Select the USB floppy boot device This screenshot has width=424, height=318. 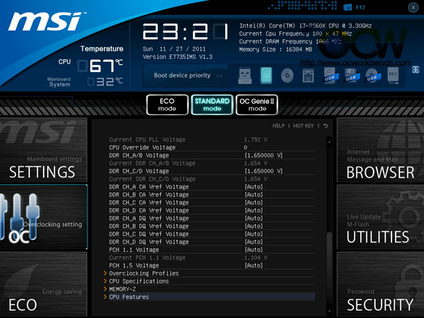point(352,76)
